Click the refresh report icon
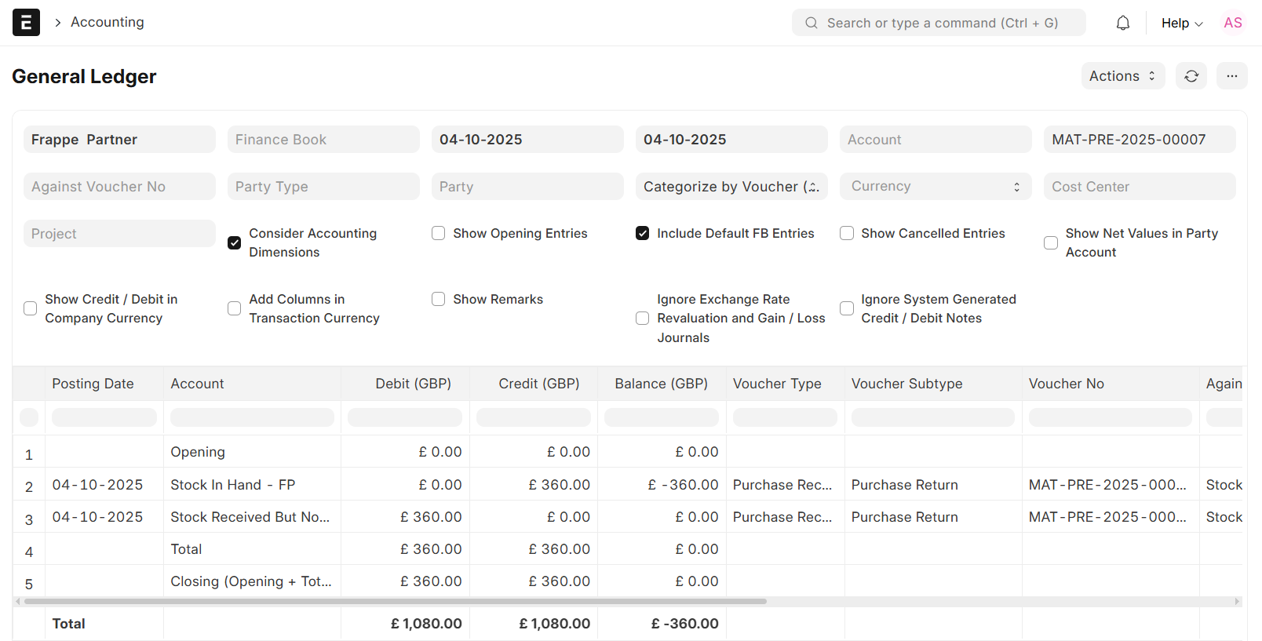 [x=1191, y=76]
